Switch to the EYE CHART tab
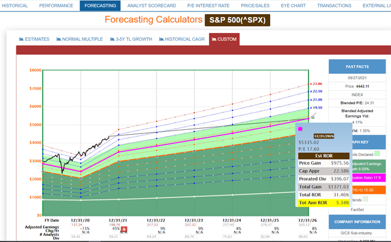The width and height of the screenshot is (391, 242). point(293,5)
